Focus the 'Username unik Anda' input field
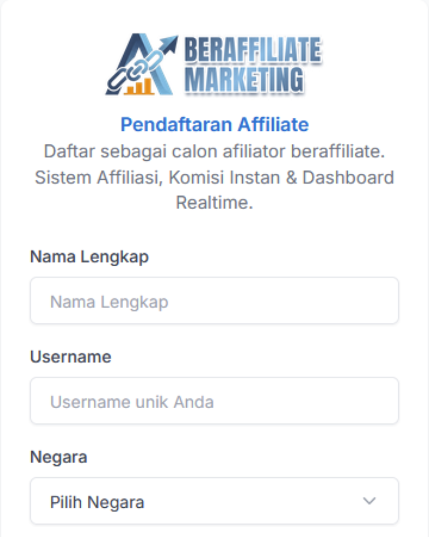Screen dimensions: 429x537 [x=215, y=402]
